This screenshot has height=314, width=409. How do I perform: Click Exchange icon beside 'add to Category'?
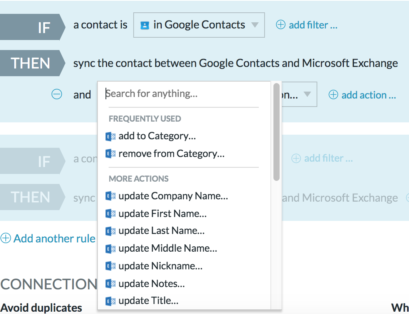[x=110, y=137]
